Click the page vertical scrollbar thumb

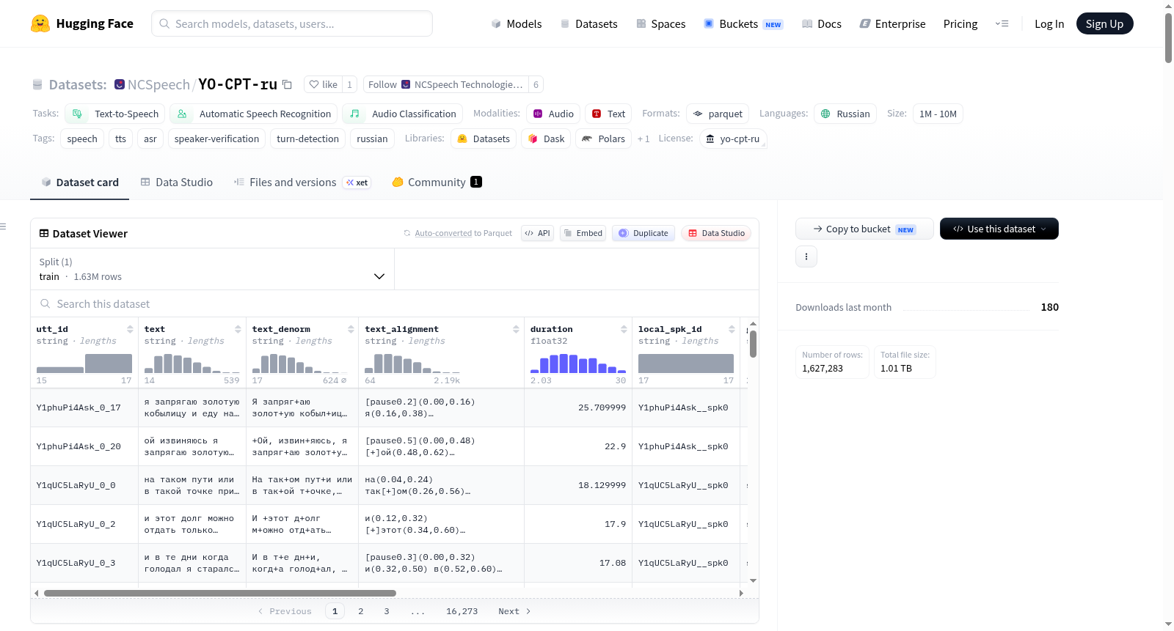point(1168,37)
